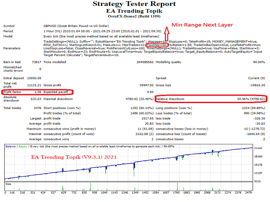Click the average loss trade value -20.02
Image resolution: width=270 pixels, height=202 pixels.
click(260, 124)
